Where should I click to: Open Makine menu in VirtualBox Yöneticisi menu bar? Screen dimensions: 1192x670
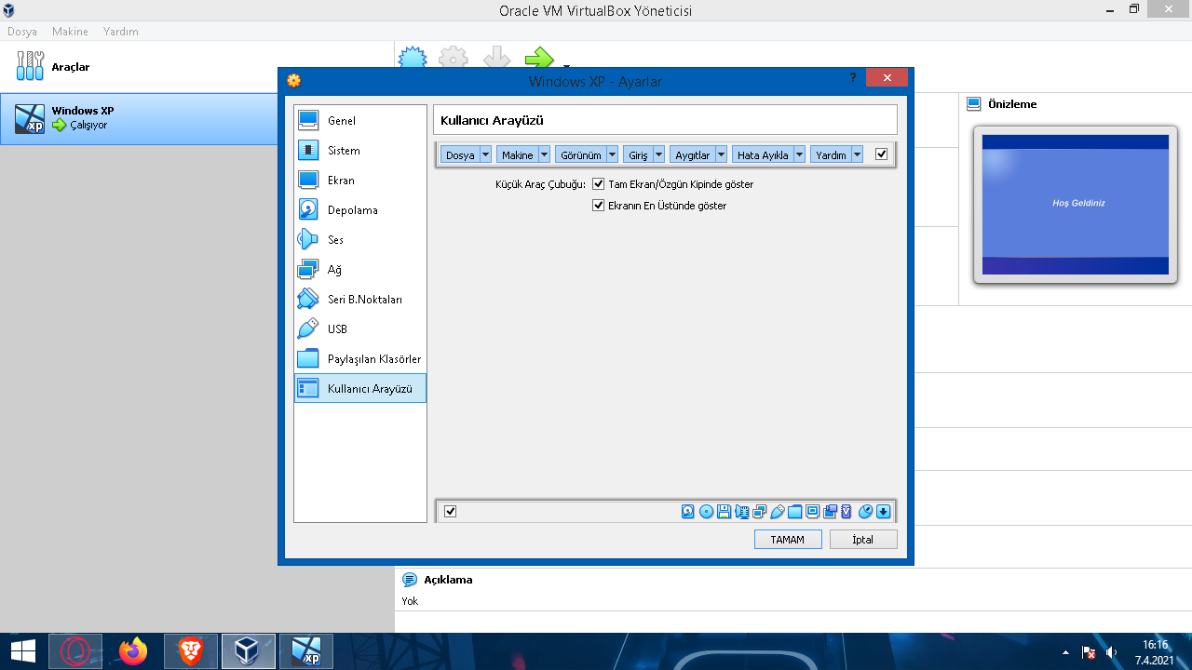70,32
